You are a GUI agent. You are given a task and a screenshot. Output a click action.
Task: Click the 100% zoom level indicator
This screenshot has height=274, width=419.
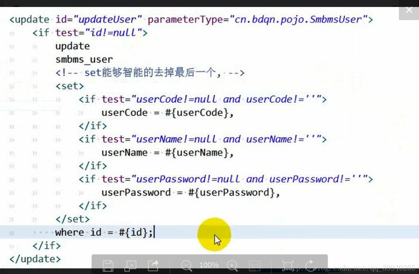tap(209, 265)
